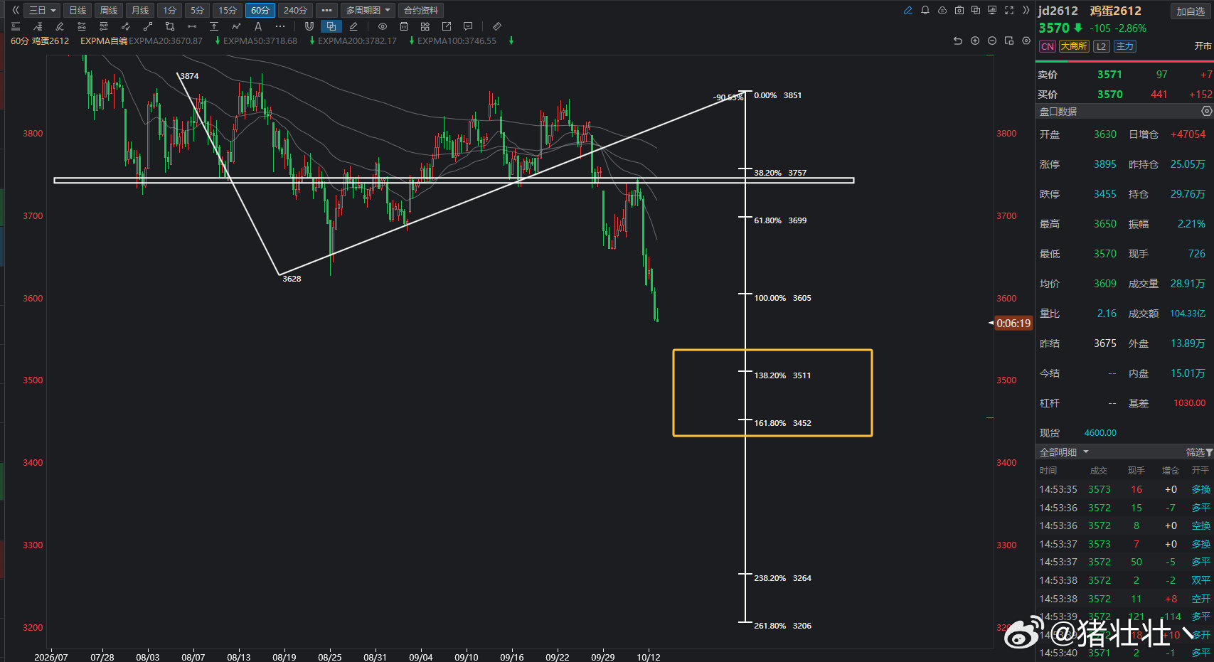The width and height of the screenshot is (1214, 662).
Task: Expand the 全部明细 dropdown
Action: [x=1064, y=452]
